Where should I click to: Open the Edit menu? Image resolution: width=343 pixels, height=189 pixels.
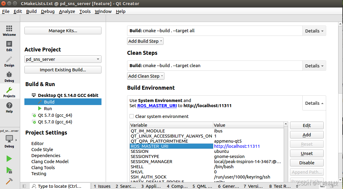click(x=18, y=11)
